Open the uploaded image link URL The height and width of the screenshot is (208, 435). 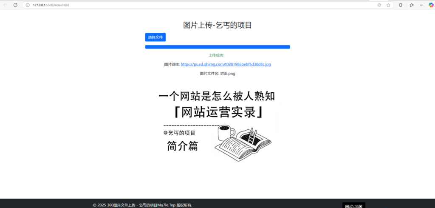tap(226, 64)
